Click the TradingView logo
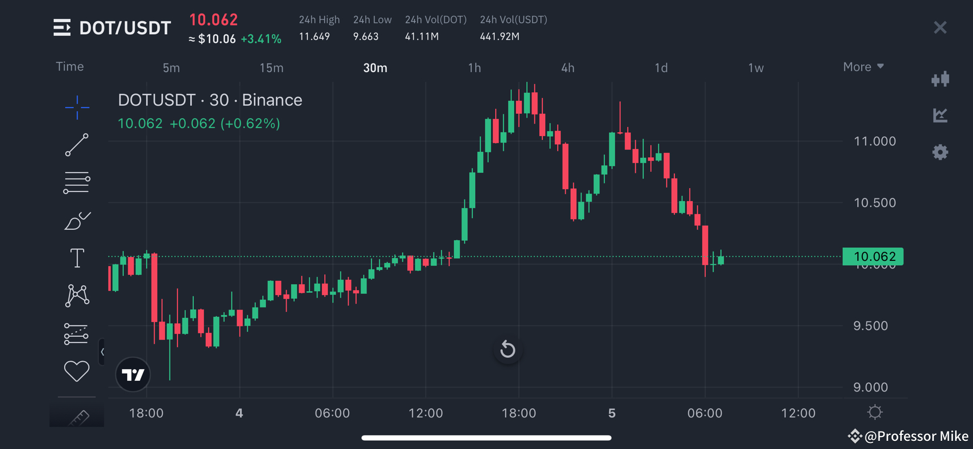 [133, 375]
